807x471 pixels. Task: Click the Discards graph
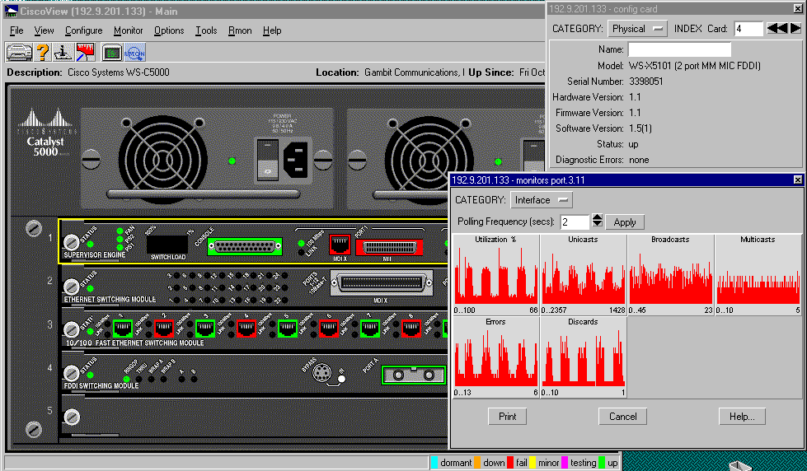(583, 357)
